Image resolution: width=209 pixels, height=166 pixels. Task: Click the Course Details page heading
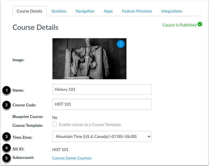(x=35, y=27)
